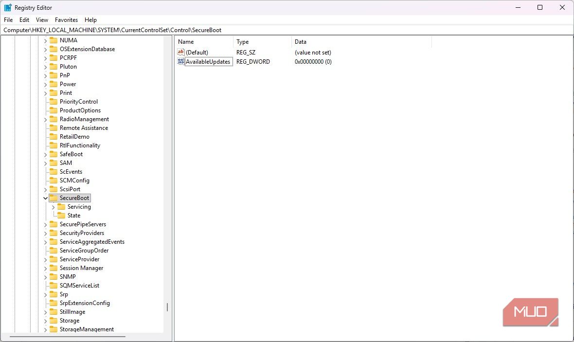Select the ServiceGroupOrder key
This screenshot has width=574, height=342.
pyautogui.click(x=84, y=251)
